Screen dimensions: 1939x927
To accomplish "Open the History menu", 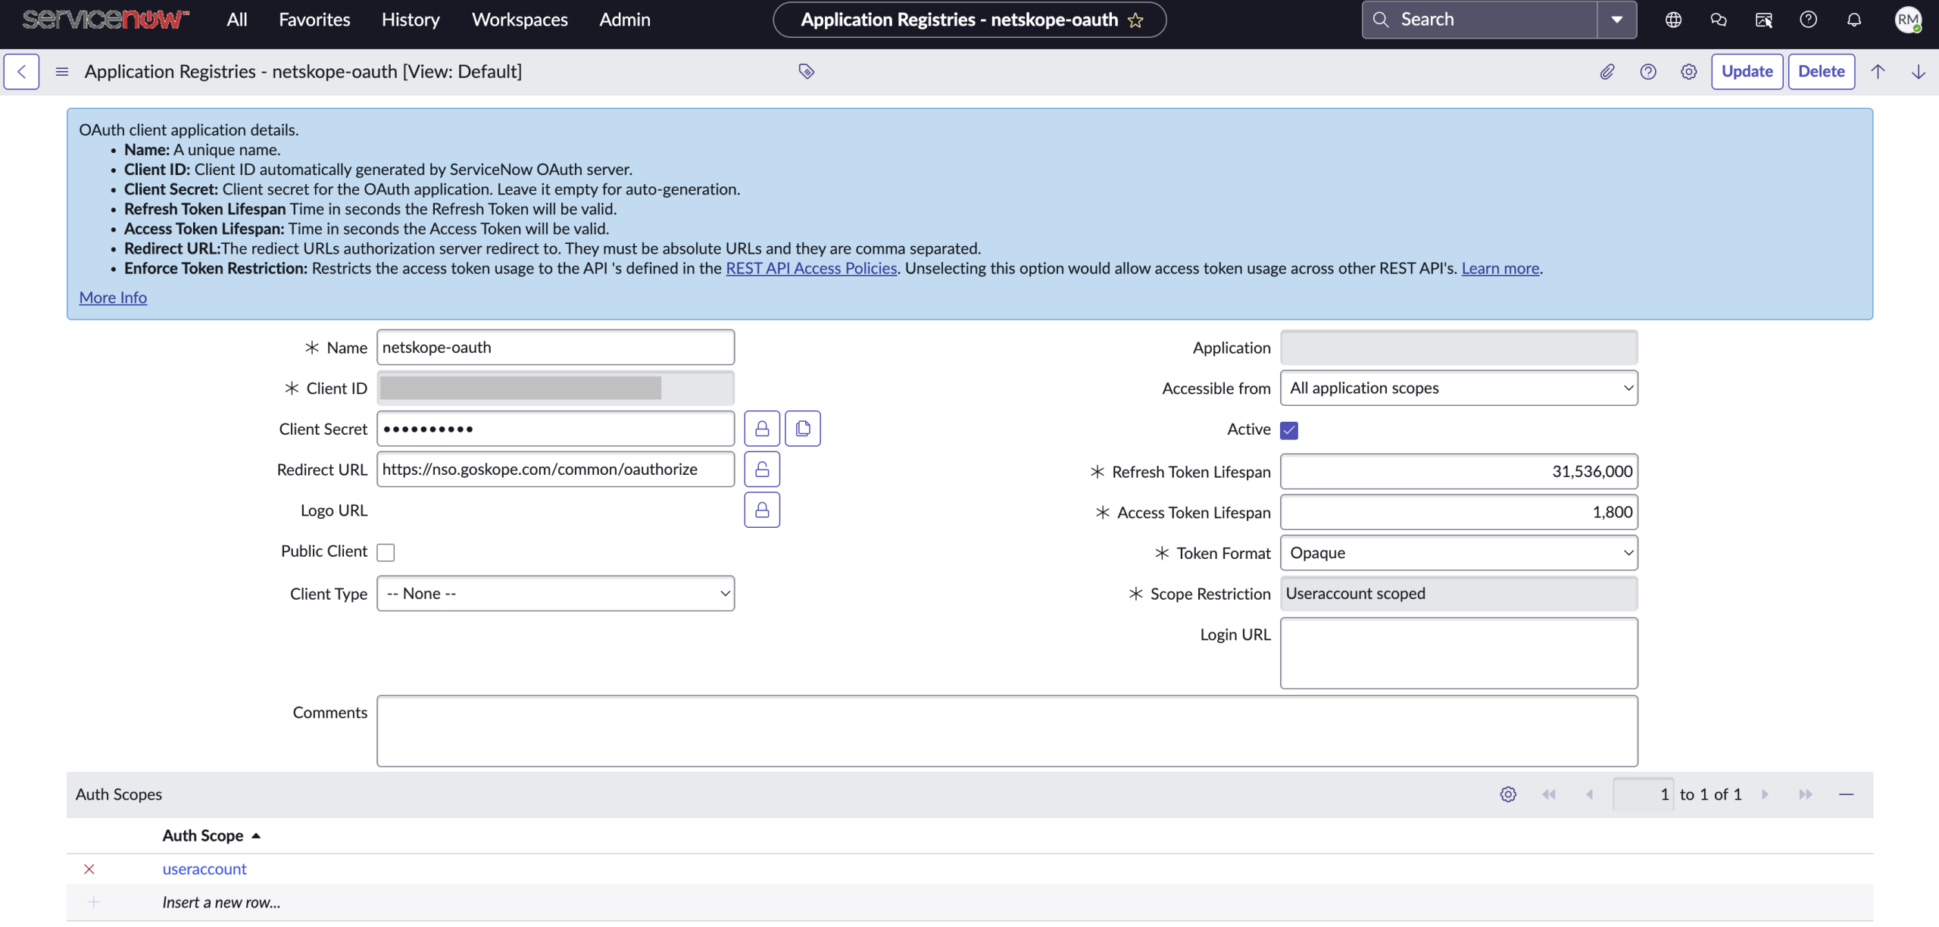I will (411, 20).
